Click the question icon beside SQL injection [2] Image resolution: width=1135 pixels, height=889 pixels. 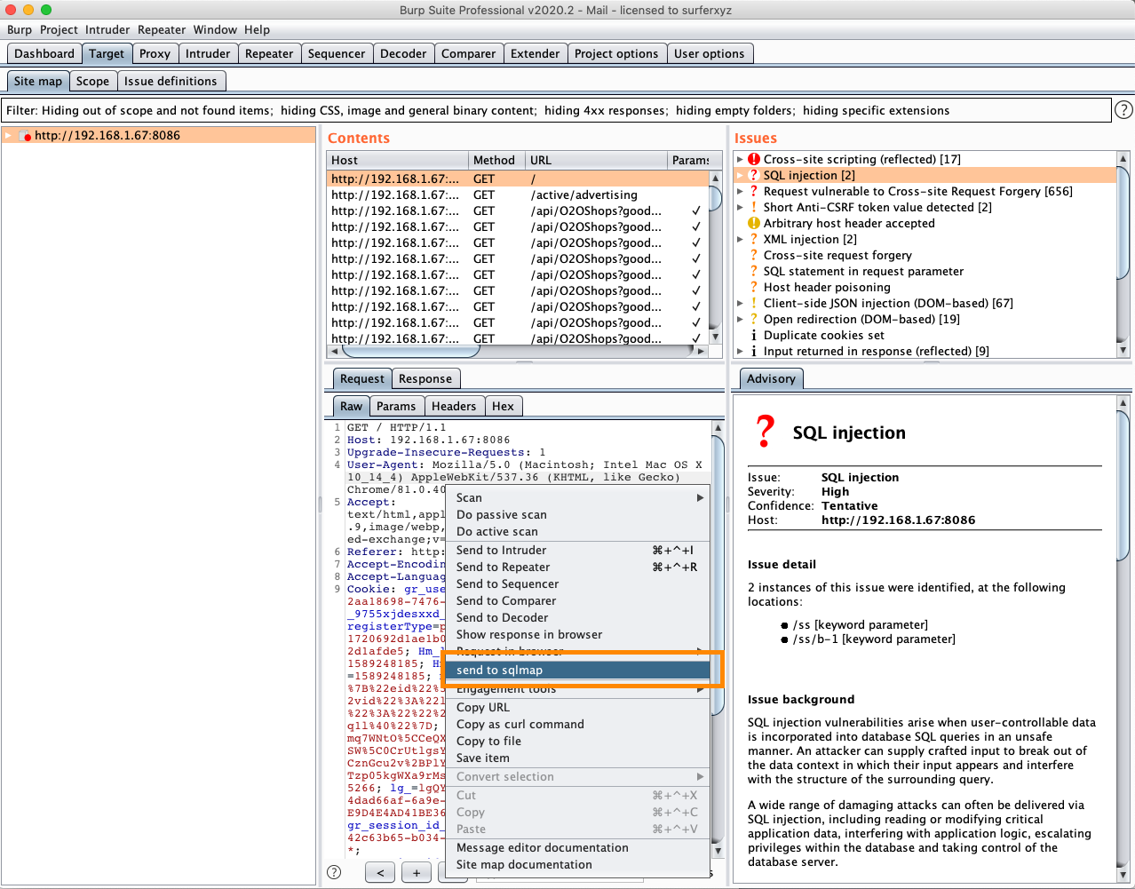click(x=754, y=176)
